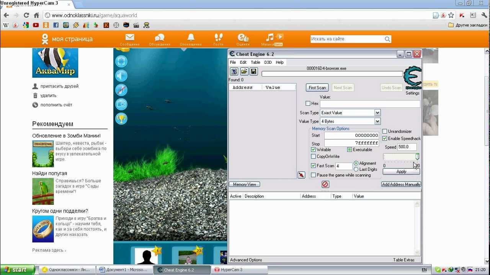Click the EN language indicator in the taskbar
490x275 pixels.
click(424, 270)
